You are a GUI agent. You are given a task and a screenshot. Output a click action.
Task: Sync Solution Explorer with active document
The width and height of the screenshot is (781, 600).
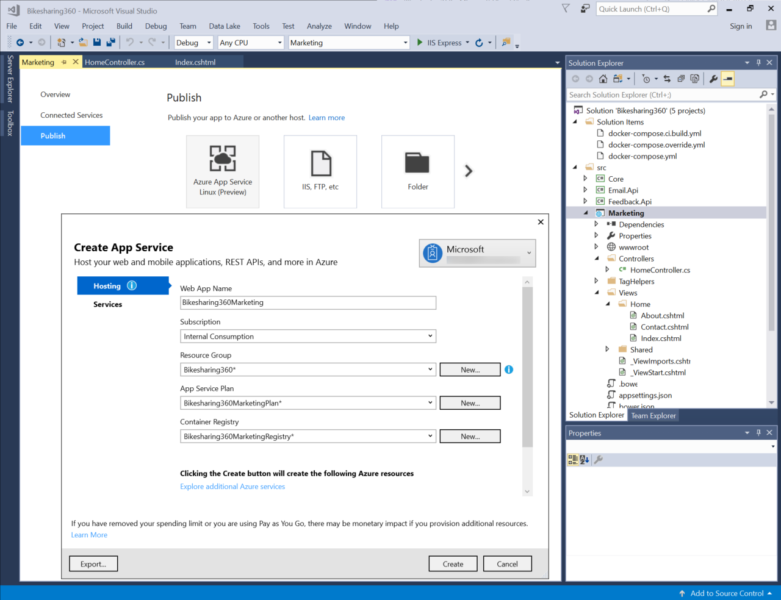(x=667, y=78)
